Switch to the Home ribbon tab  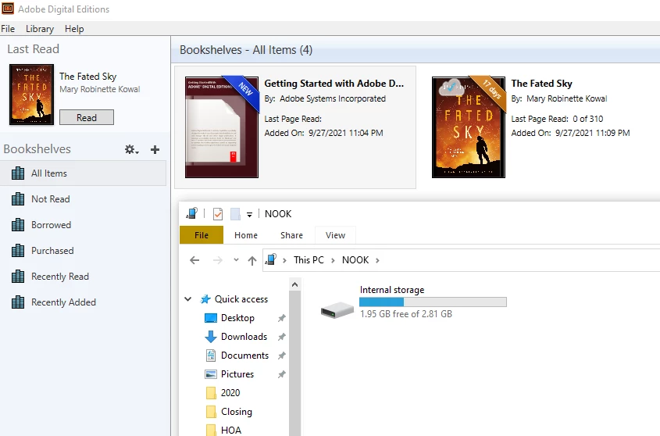(246, 235)
